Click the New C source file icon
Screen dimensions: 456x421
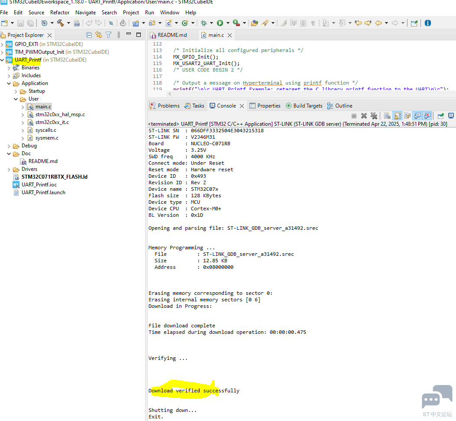pos(169,23)
